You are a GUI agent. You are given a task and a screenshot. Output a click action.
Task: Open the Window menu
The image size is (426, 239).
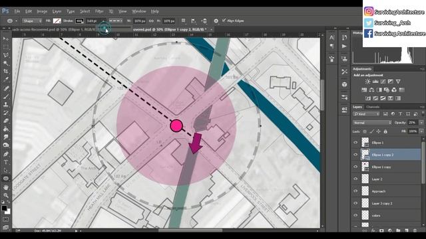pos(139,11)
